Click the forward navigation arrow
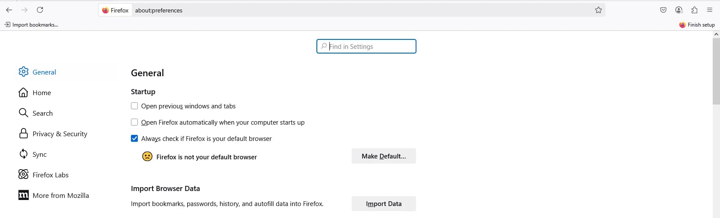The height and width of the screenshot is (218, 720). tap(24, 10)
